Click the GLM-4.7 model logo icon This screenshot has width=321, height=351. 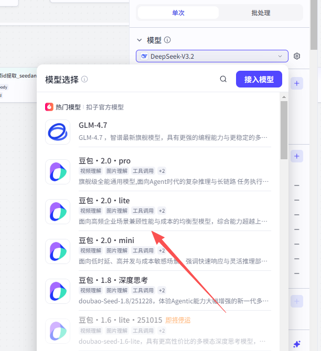[x=58, y=132]
